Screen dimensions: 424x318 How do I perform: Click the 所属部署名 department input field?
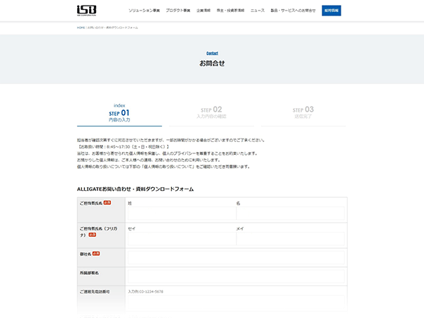(235, 276)
